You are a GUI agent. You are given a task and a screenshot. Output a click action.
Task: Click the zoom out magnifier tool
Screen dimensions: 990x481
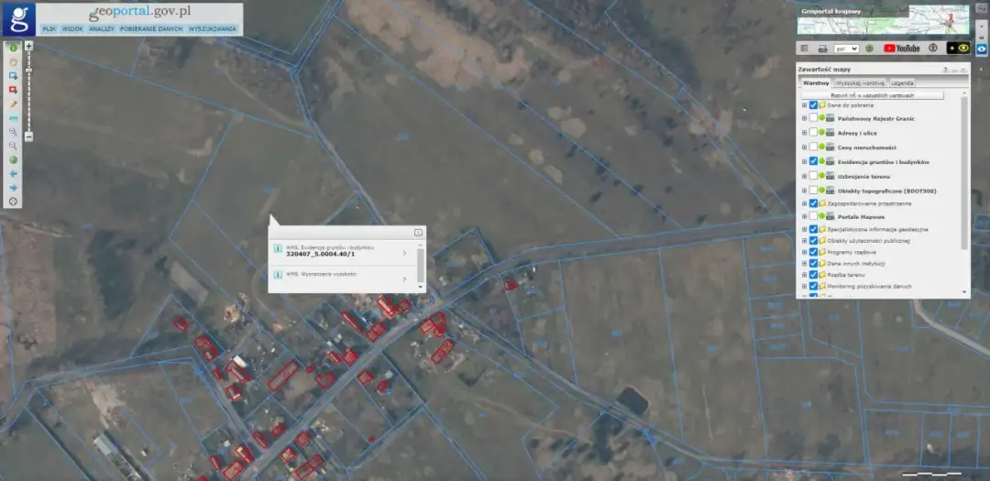click(x=14, y=146)
